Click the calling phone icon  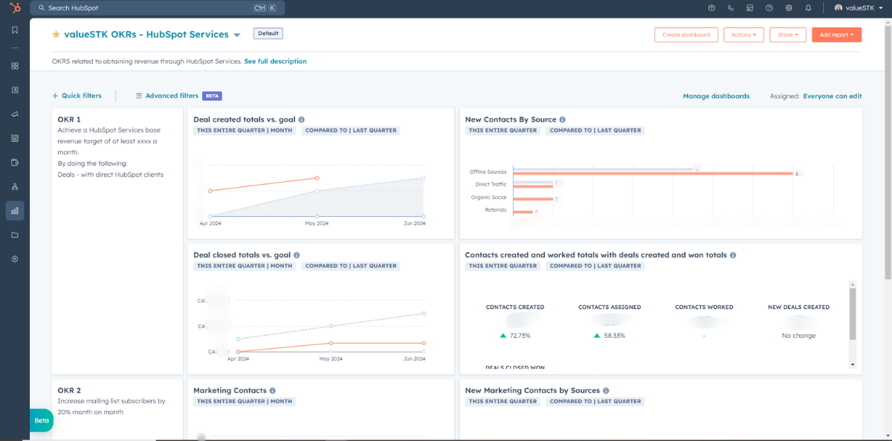(x=731, y=8)
